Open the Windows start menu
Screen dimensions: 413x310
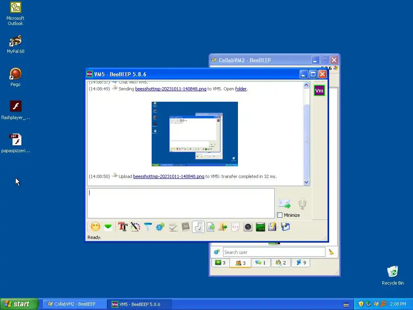pyautogui.click(x=19, y=304)
